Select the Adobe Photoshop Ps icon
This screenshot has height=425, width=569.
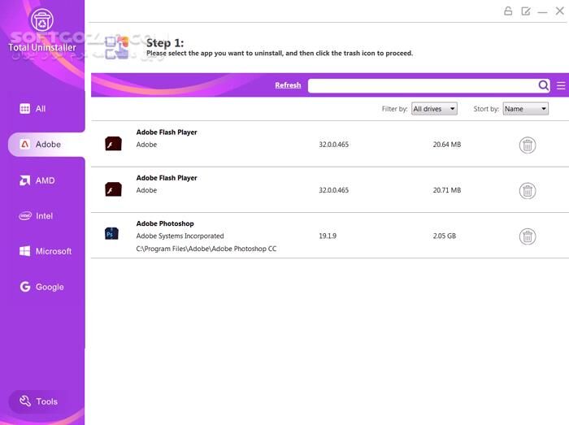tap(111, 233)
